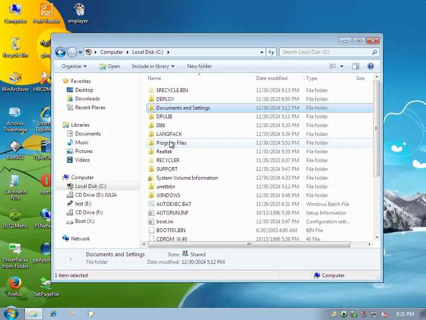Screen dimensions: 426x320
Task: Click the Explorer Forward arrow button
Action: coord(72,52)
